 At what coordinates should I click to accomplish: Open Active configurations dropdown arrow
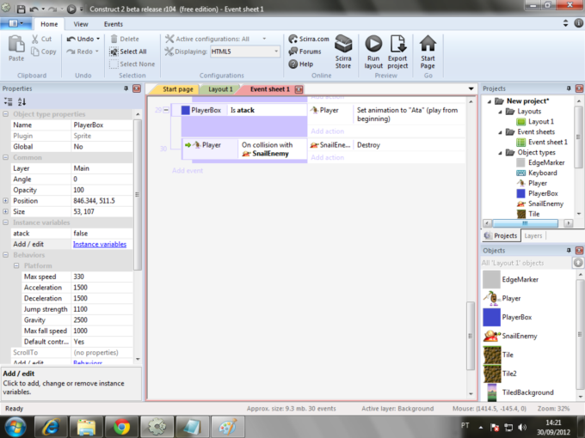(264, 39)
